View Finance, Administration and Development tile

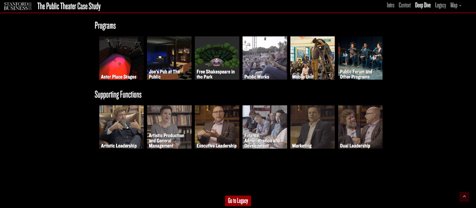click(x=265, y=127)
